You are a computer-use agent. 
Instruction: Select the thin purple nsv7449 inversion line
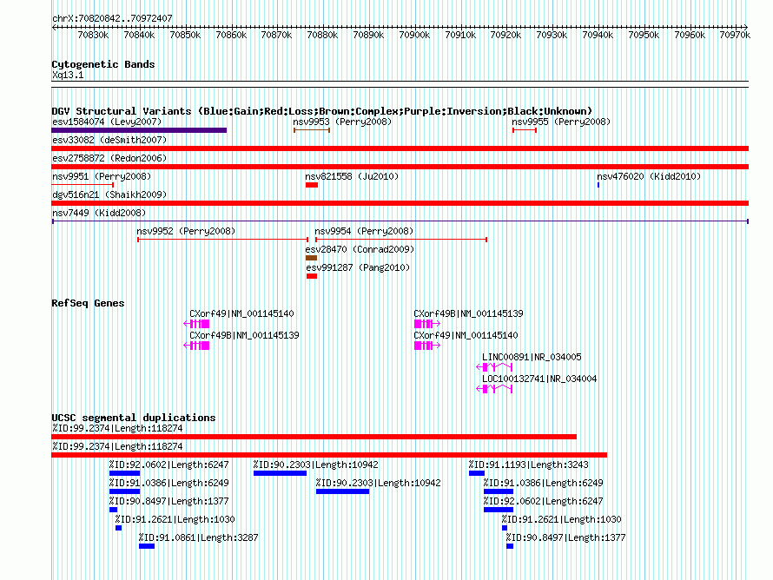[400, 221]
